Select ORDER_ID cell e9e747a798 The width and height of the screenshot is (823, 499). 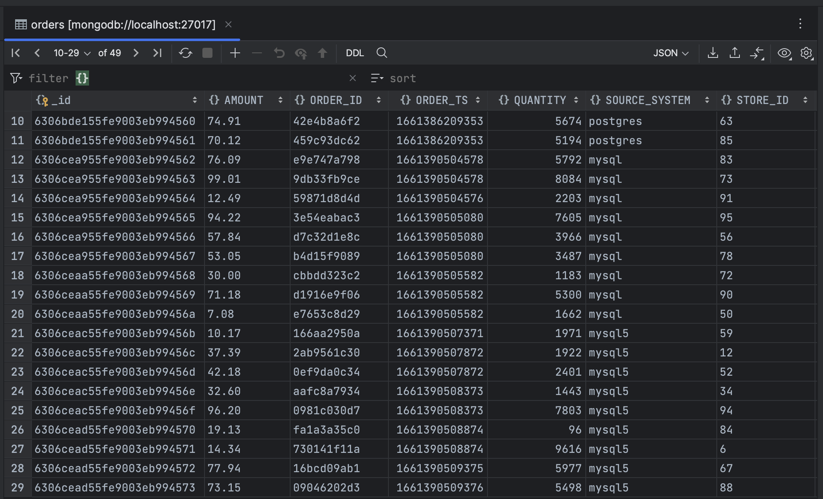(339, 160)
